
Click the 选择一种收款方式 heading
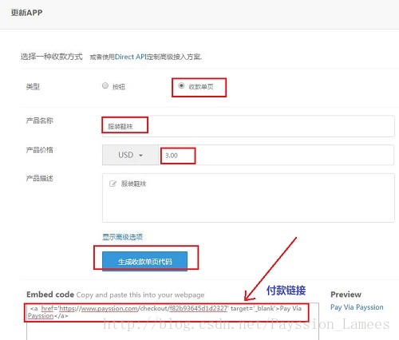[x=52, y=57]
